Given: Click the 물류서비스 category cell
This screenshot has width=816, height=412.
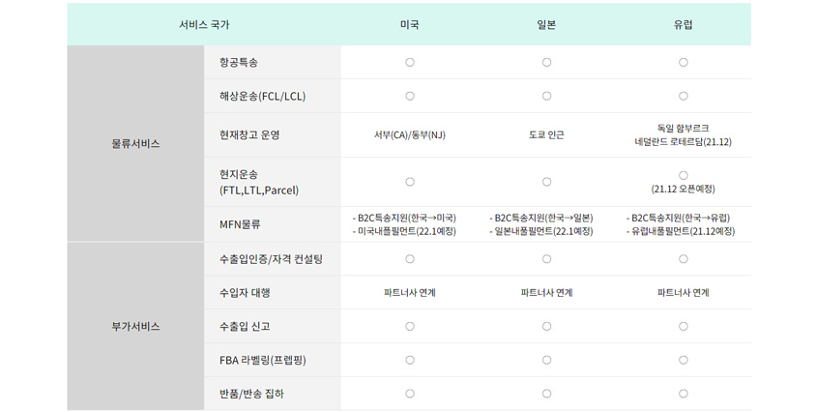Looking at the screenshot, I should click(135, 144).
